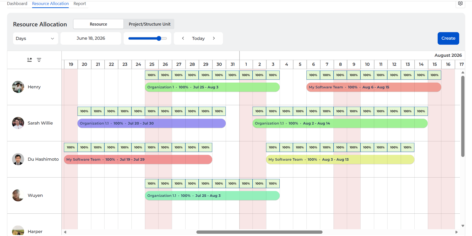Click Du Hashimoto's avatar

point(18,159)
